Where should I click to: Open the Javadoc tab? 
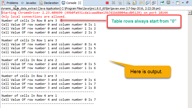pos(28,3)
